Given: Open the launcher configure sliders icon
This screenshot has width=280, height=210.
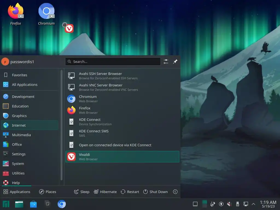Looking at the screenshot, I should click(x=166, y=62).
